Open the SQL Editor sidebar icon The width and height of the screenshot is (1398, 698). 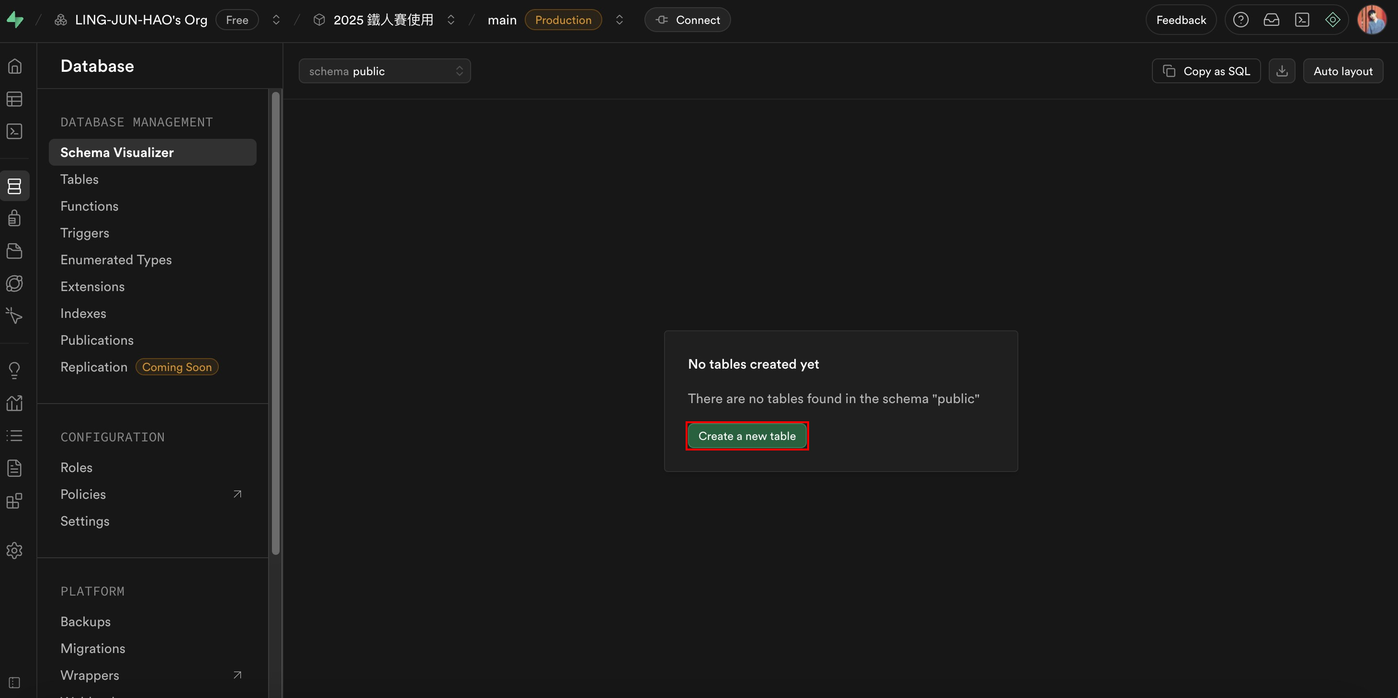coord(15,131)
